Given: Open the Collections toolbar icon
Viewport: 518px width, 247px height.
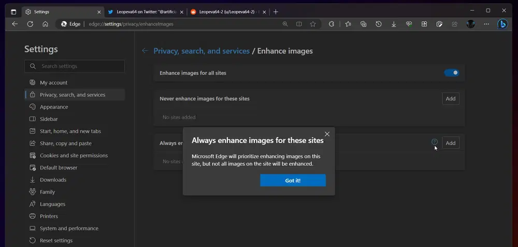Looking at the screenshot, I should [x=364, y=24].
